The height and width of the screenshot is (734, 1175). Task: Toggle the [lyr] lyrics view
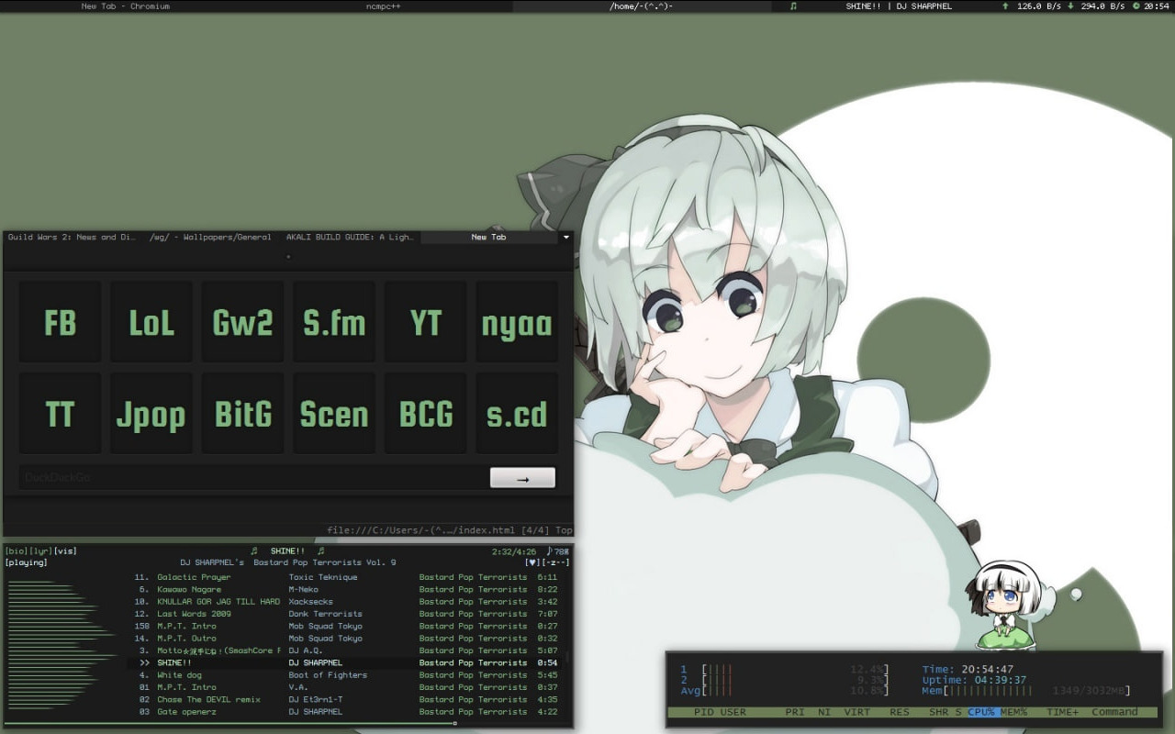pos(40,550)
